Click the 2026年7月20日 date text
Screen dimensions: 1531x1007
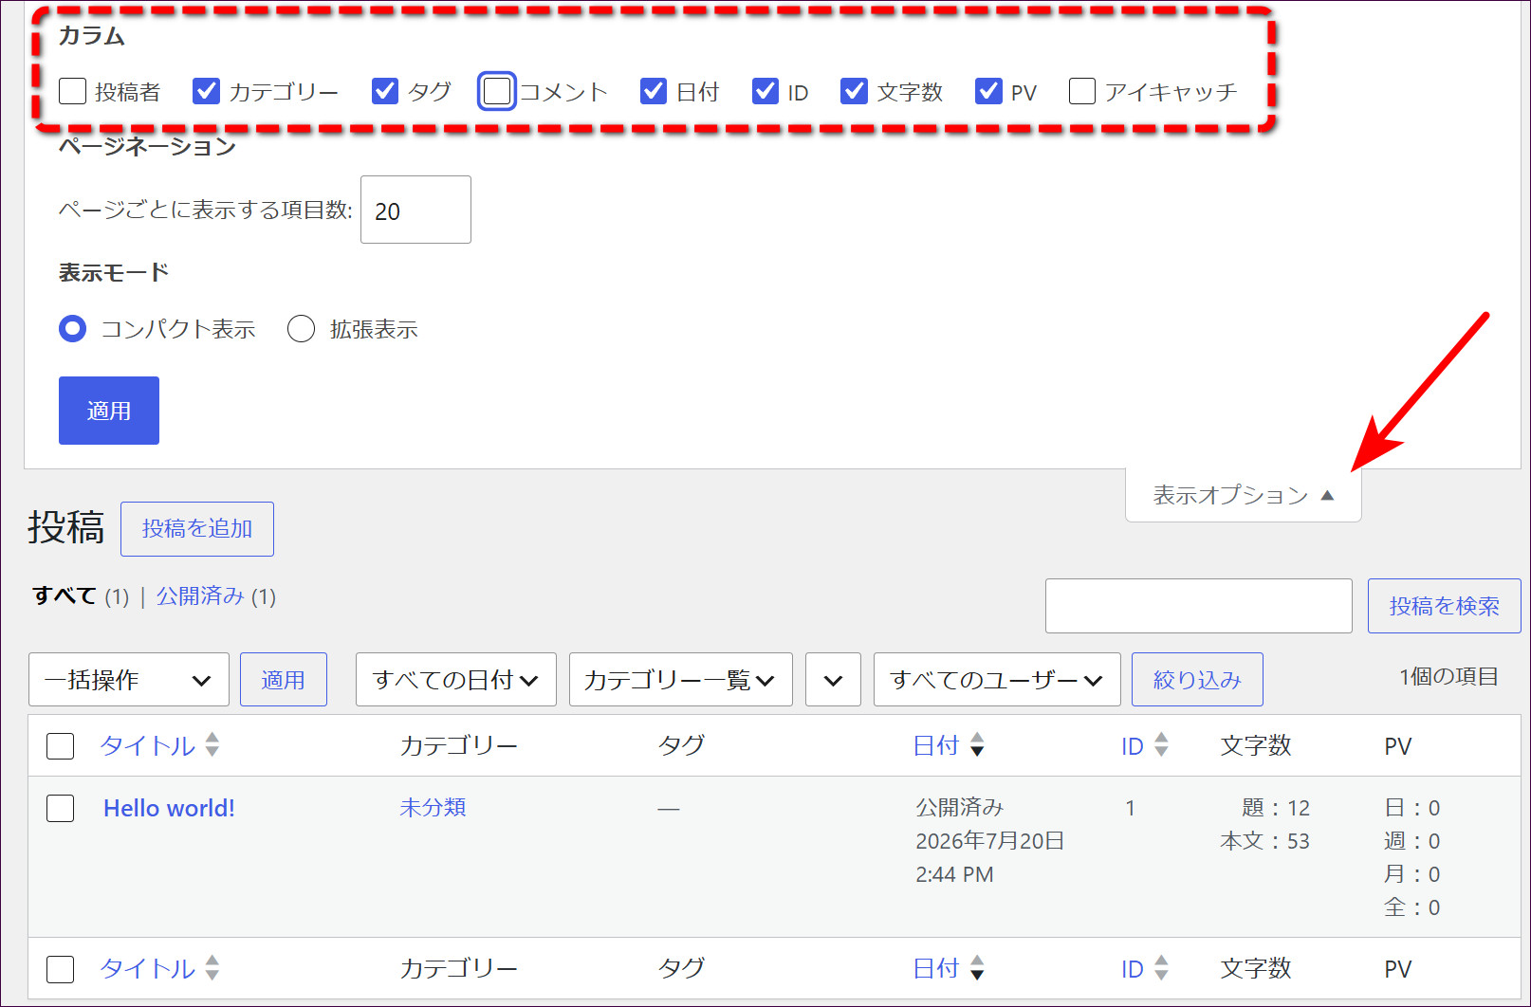click(x=989, y=841)
